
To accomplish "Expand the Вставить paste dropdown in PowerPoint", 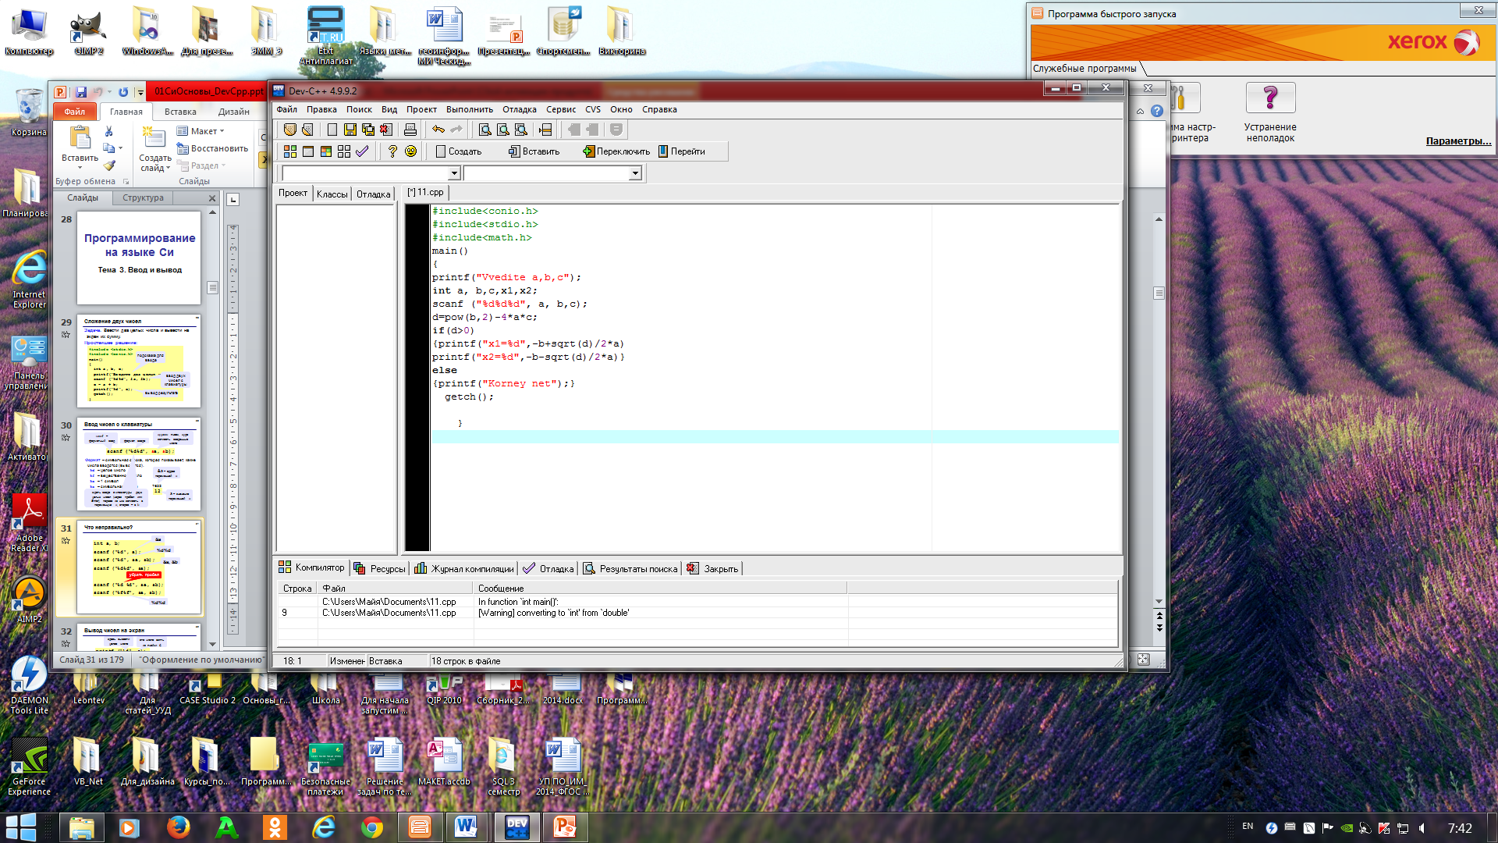I will pos(80,167).
